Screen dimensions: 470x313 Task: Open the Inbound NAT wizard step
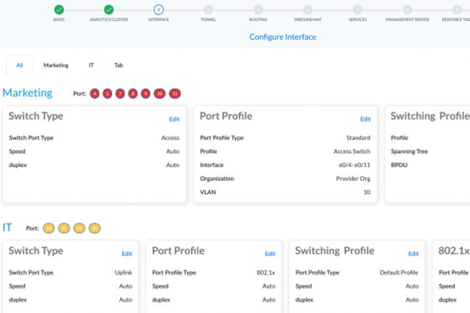(308, 9)
